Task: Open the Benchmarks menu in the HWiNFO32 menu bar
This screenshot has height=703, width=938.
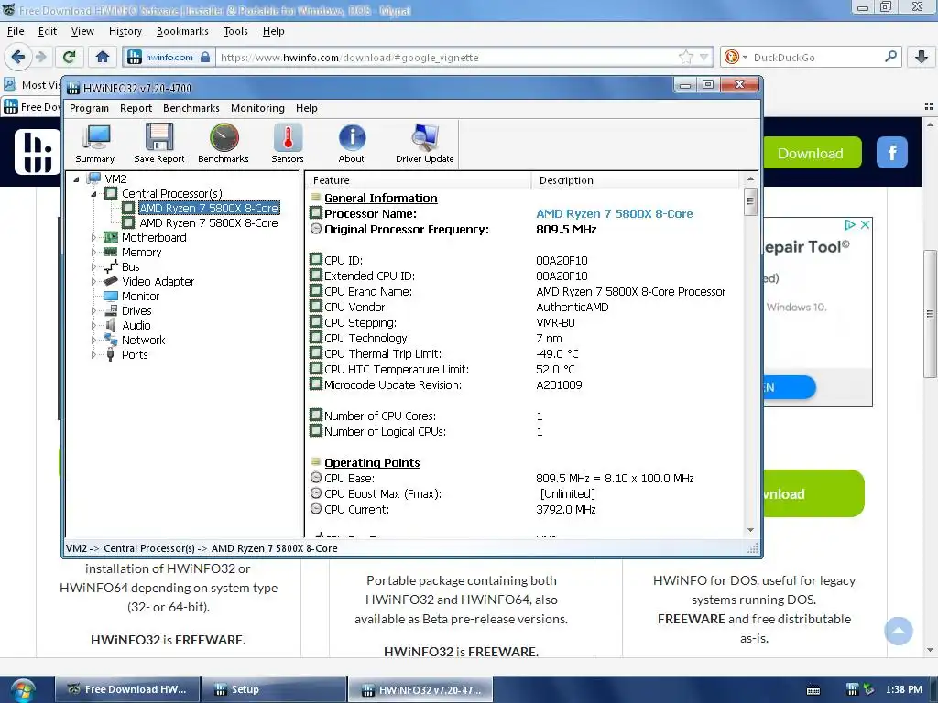Action: point(191,108)
